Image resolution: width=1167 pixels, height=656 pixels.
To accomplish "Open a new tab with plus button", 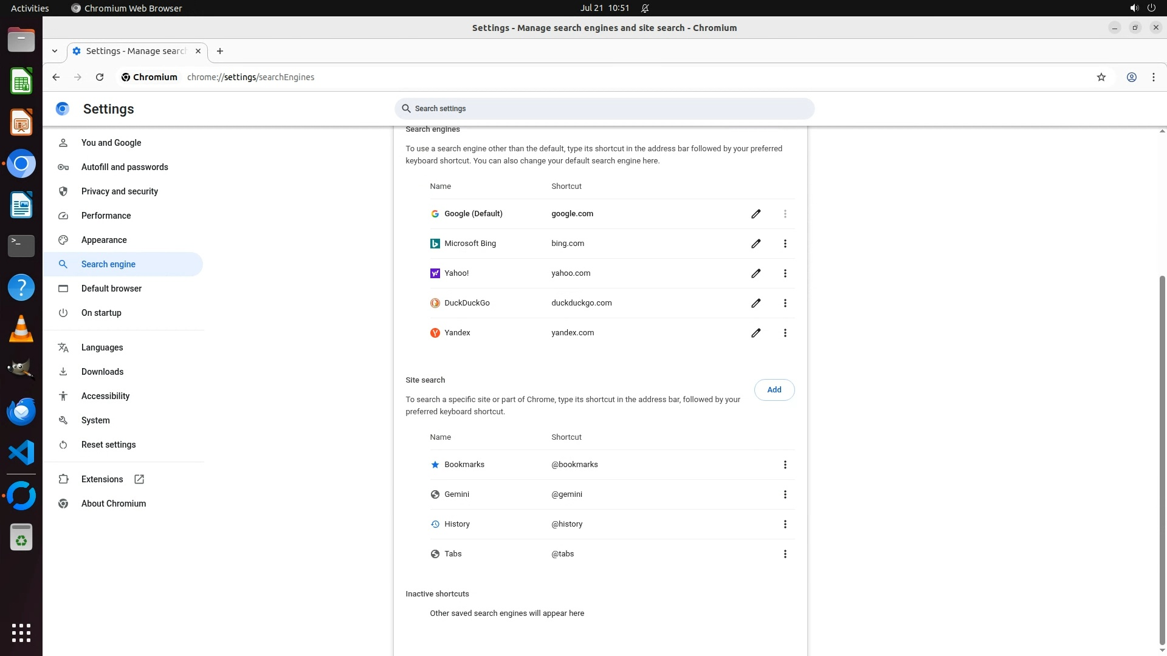I will (x=220, y=51).
